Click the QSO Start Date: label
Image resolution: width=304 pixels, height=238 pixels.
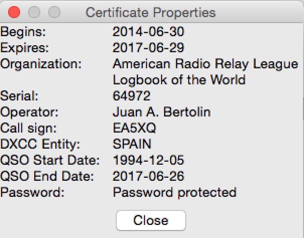[x=50, y=160]
